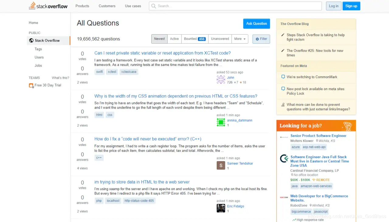This screenshot has height=222, width=389.
Task: Select the Newest sort tab
Action: tap(159, 39)
